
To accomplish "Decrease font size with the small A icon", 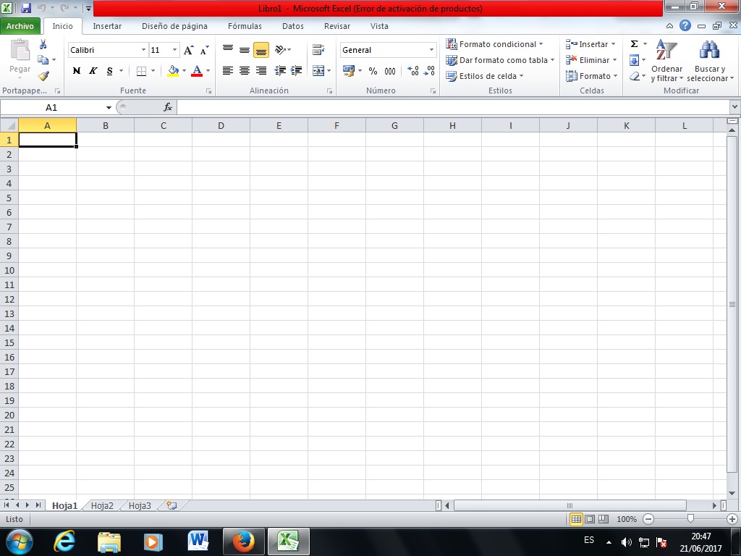I will (x=204, y=50).
